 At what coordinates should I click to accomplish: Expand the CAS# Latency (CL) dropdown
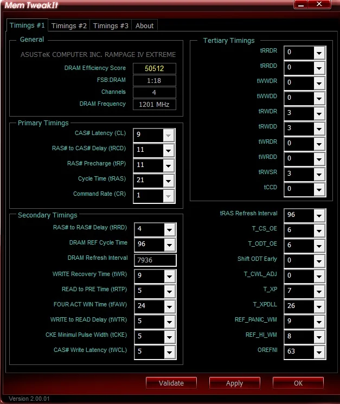[169, 135]
